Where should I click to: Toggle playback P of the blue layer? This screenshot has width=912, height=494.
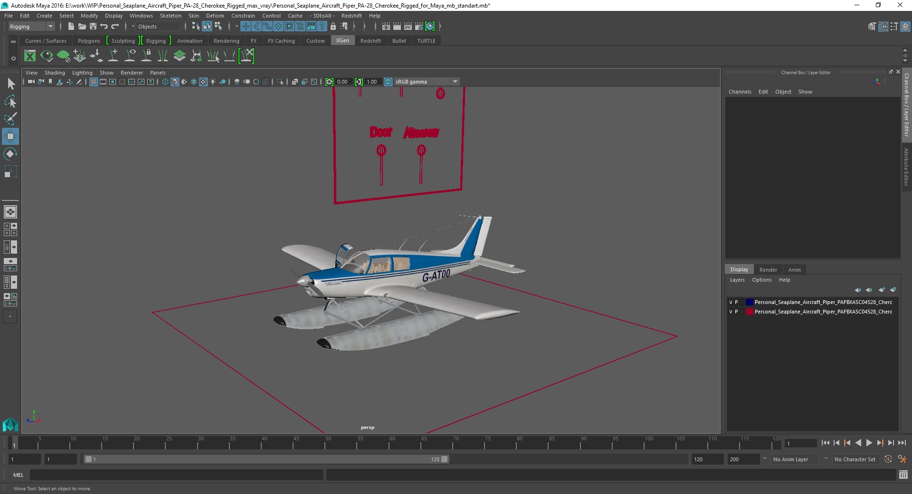(736, 302)
